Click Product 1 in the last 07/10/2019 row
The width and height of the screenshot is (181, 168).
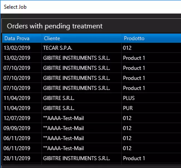(134, 88)
